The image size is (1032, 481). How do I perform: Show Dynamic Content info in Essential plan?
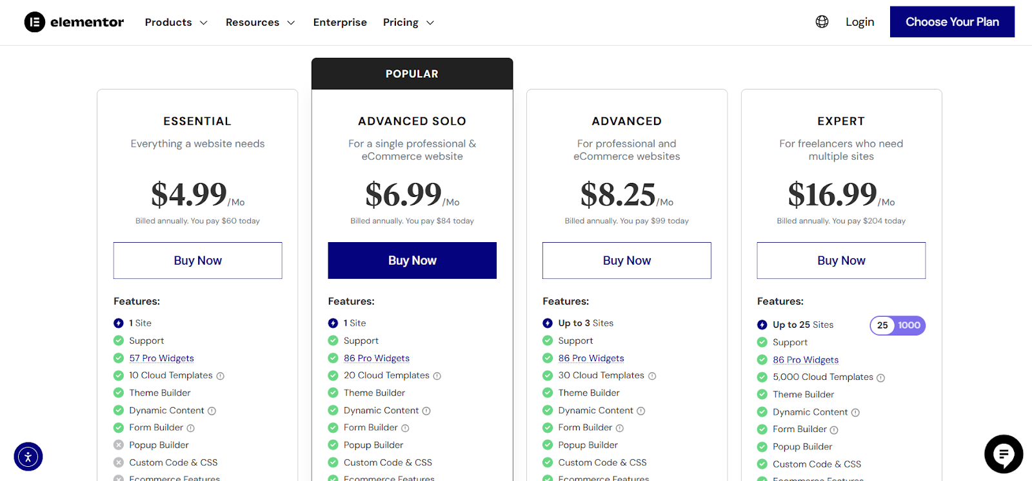click(x=212, y=411)
